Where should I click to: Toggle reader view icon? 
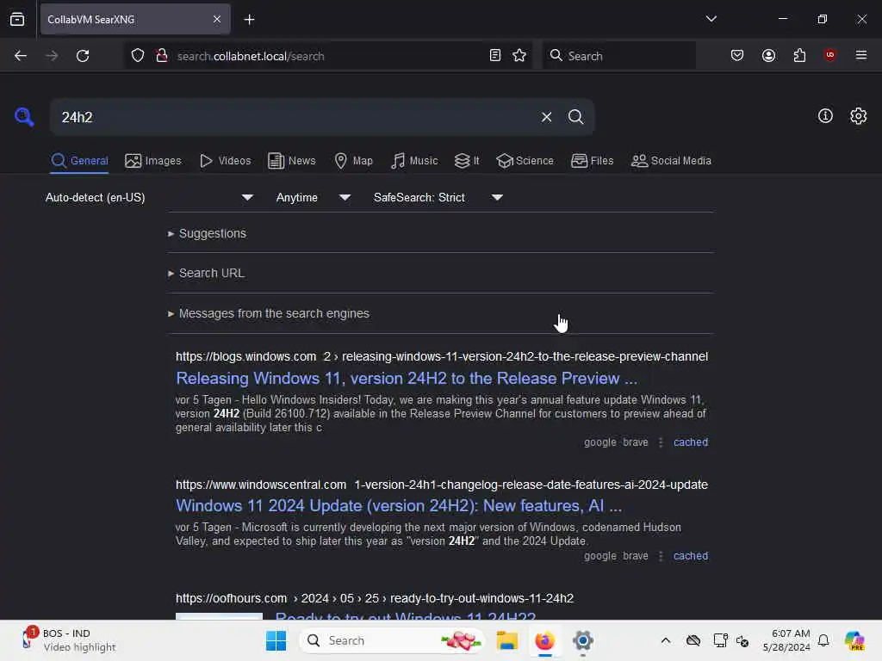pos(495,56)
